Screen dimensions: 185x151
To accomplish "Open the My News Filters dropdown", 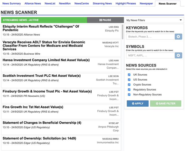I will [x=154, y=20].
